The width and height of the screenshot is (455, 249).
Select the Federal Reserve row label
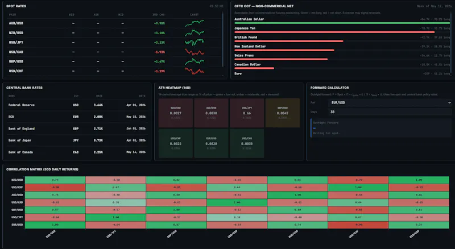pos(22,105)
